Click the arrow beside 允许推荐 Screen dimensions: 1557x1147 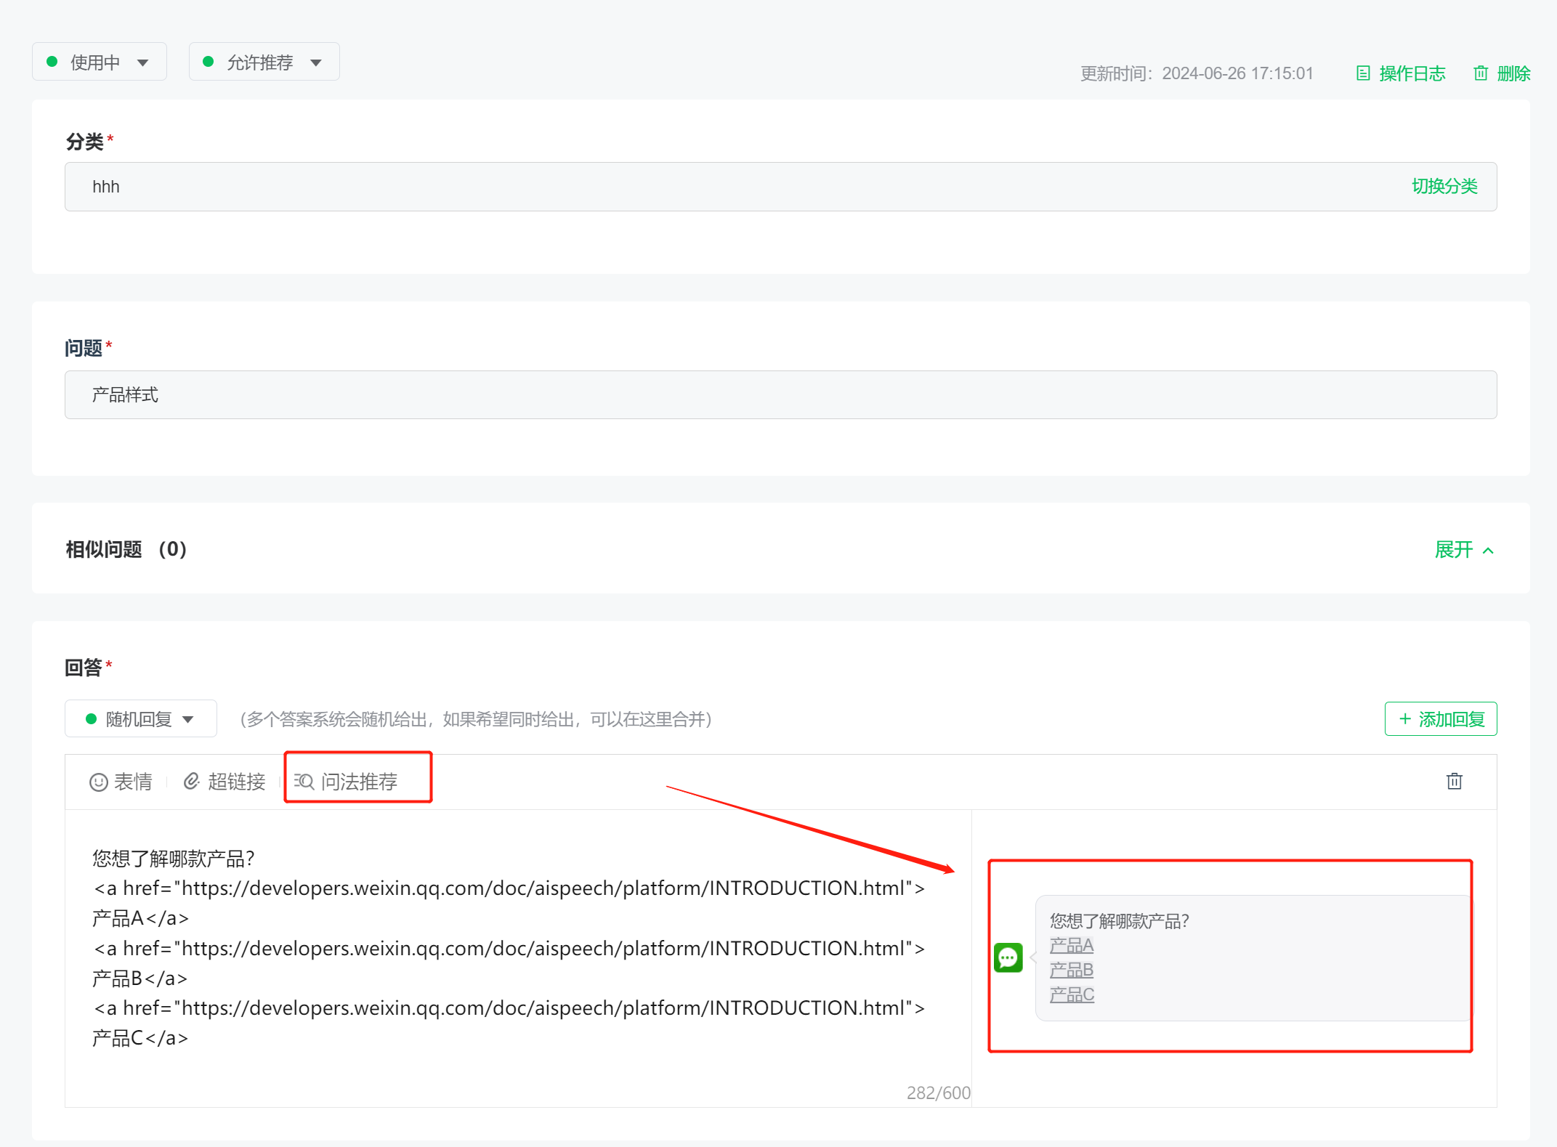[x=316, y=63]
